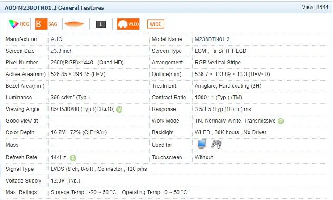Click the Signal Type row label

[20, 169]
